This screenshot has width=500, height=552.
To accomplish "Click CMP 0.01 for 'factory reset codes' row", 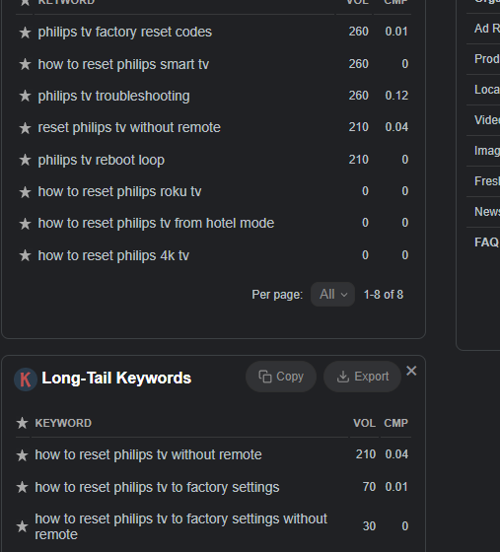I will 396,32.
